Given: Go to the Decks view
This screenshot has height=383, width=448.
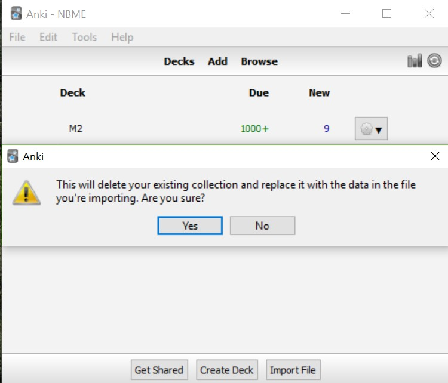Looking at the screenshot, I should click(179, 61).
